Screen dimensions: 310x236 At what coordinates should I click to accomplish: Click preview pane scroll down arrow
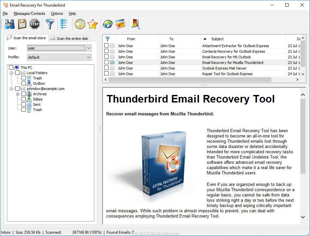(x=303, y=217)
